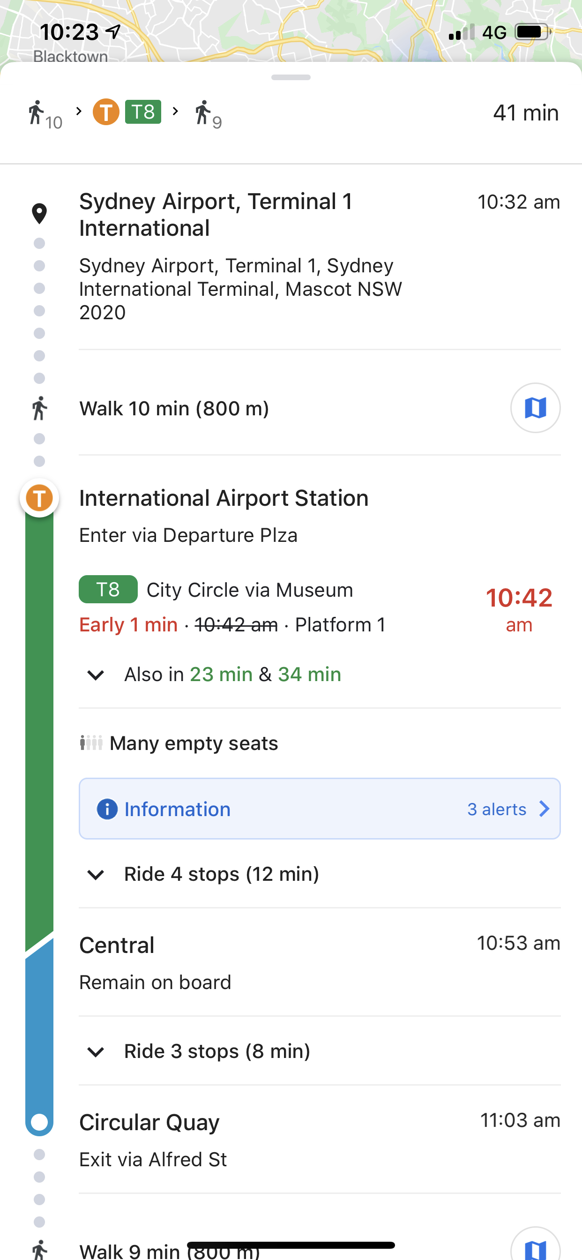
Task: Tap the Central stop entry
Action: [x=117, y=945]
